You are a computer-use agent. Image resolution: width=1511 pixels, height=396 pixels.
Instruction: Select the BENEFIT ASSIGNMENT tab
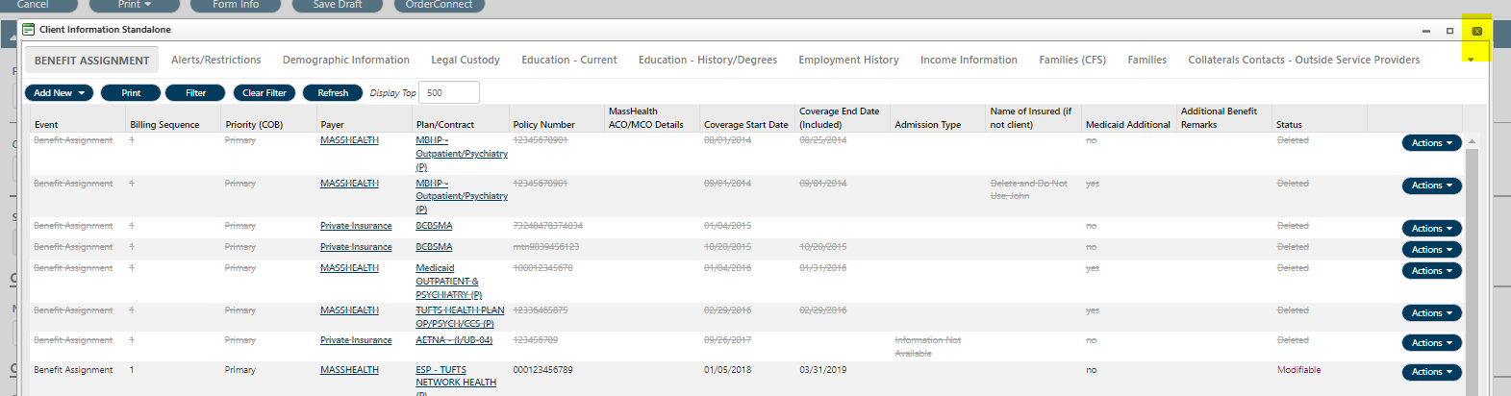(92, 61)
